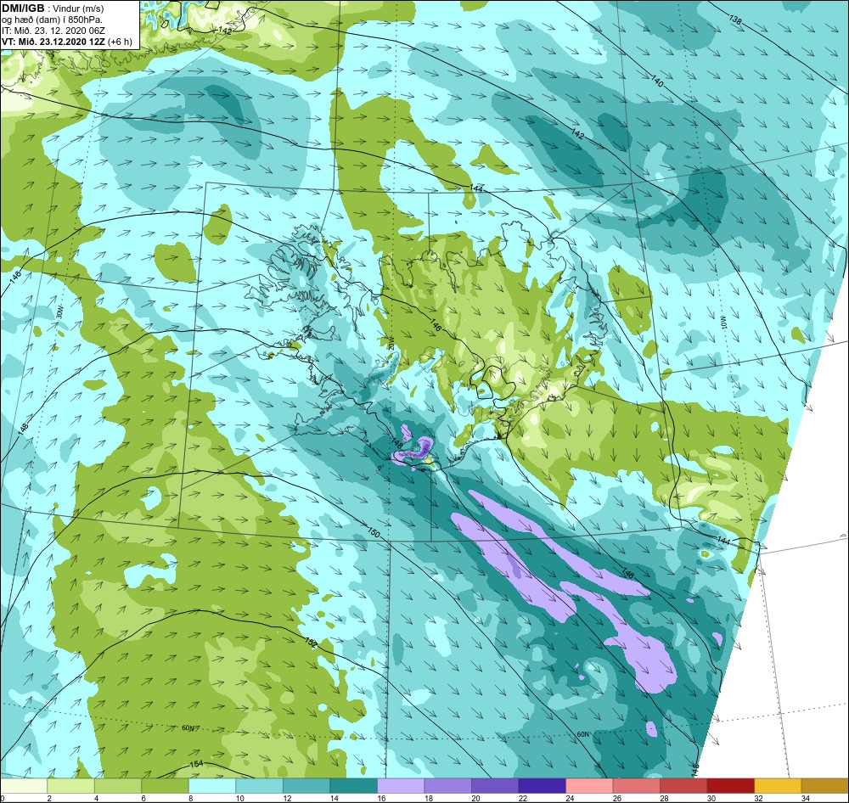
Task: Select the legend value "8"
Action: [190, 798]
